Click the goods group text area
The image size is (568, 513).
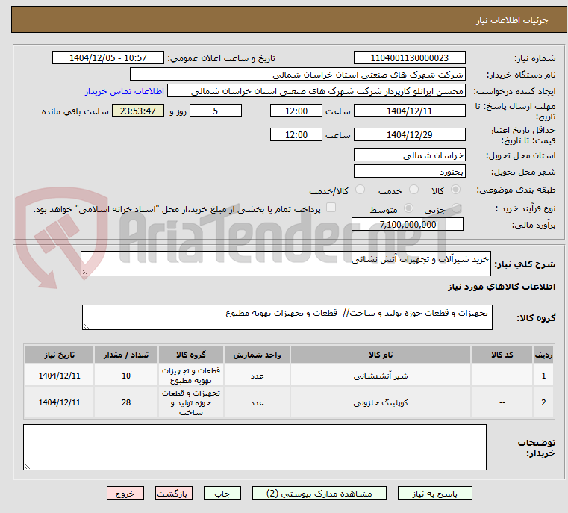pyautogui.click(x=287, y=317)
